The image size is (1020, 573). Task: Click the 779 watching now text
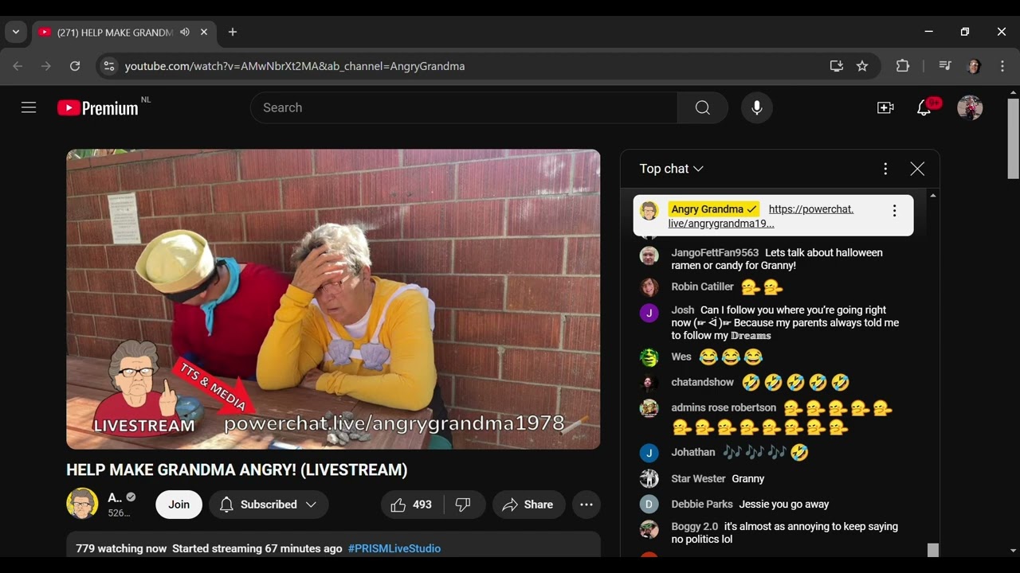(121, 548)
